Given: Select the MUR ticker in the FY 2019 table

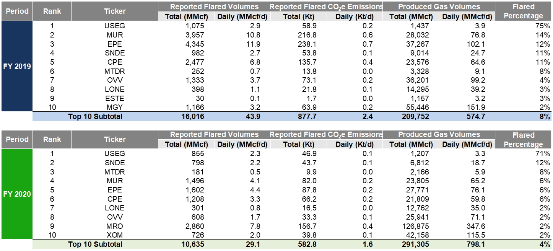Looking at the screenshot, I should [x=115, y=35].
